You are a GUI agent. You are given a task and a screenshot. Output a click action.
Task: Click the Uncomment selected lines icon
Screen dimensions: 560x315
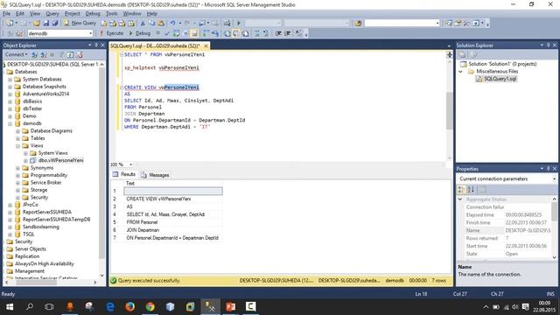pos(266,33)
